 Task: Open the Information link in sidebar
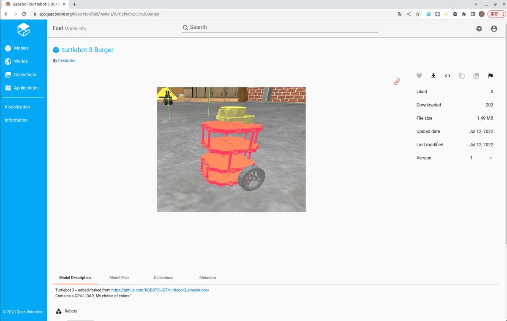click(16, 120)
